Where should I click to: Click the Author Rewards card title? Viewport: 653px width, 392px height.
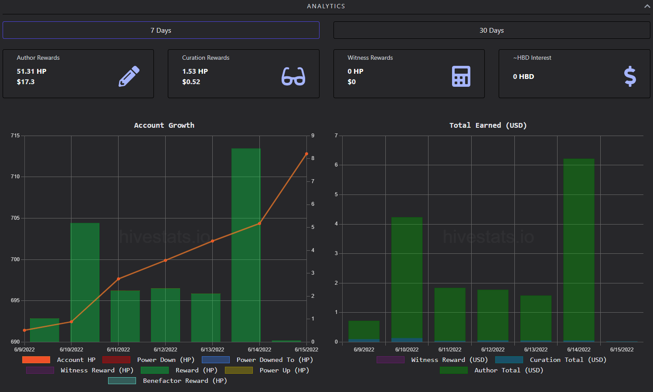(x=38, y=58)
